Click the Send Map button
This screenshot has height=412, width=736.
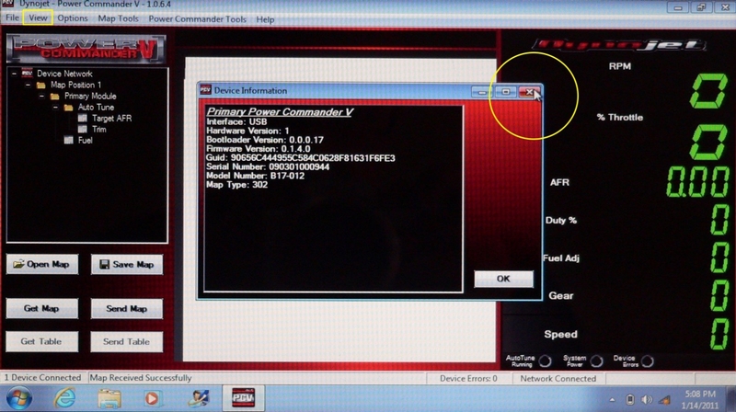tap(126, 309)
